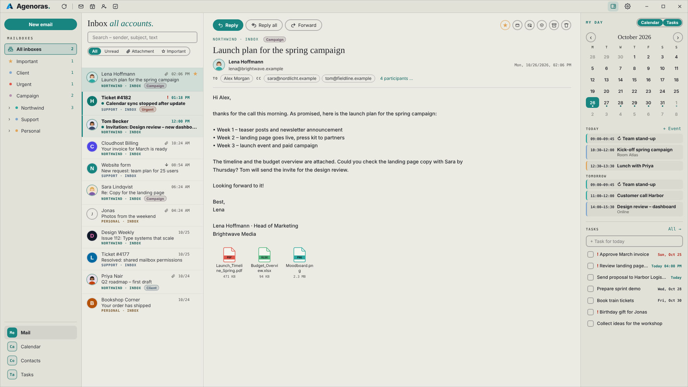This screenshot has height=387, width=688.
Task: Toggle the My Day side panel icon
Action: pos(613,6)
